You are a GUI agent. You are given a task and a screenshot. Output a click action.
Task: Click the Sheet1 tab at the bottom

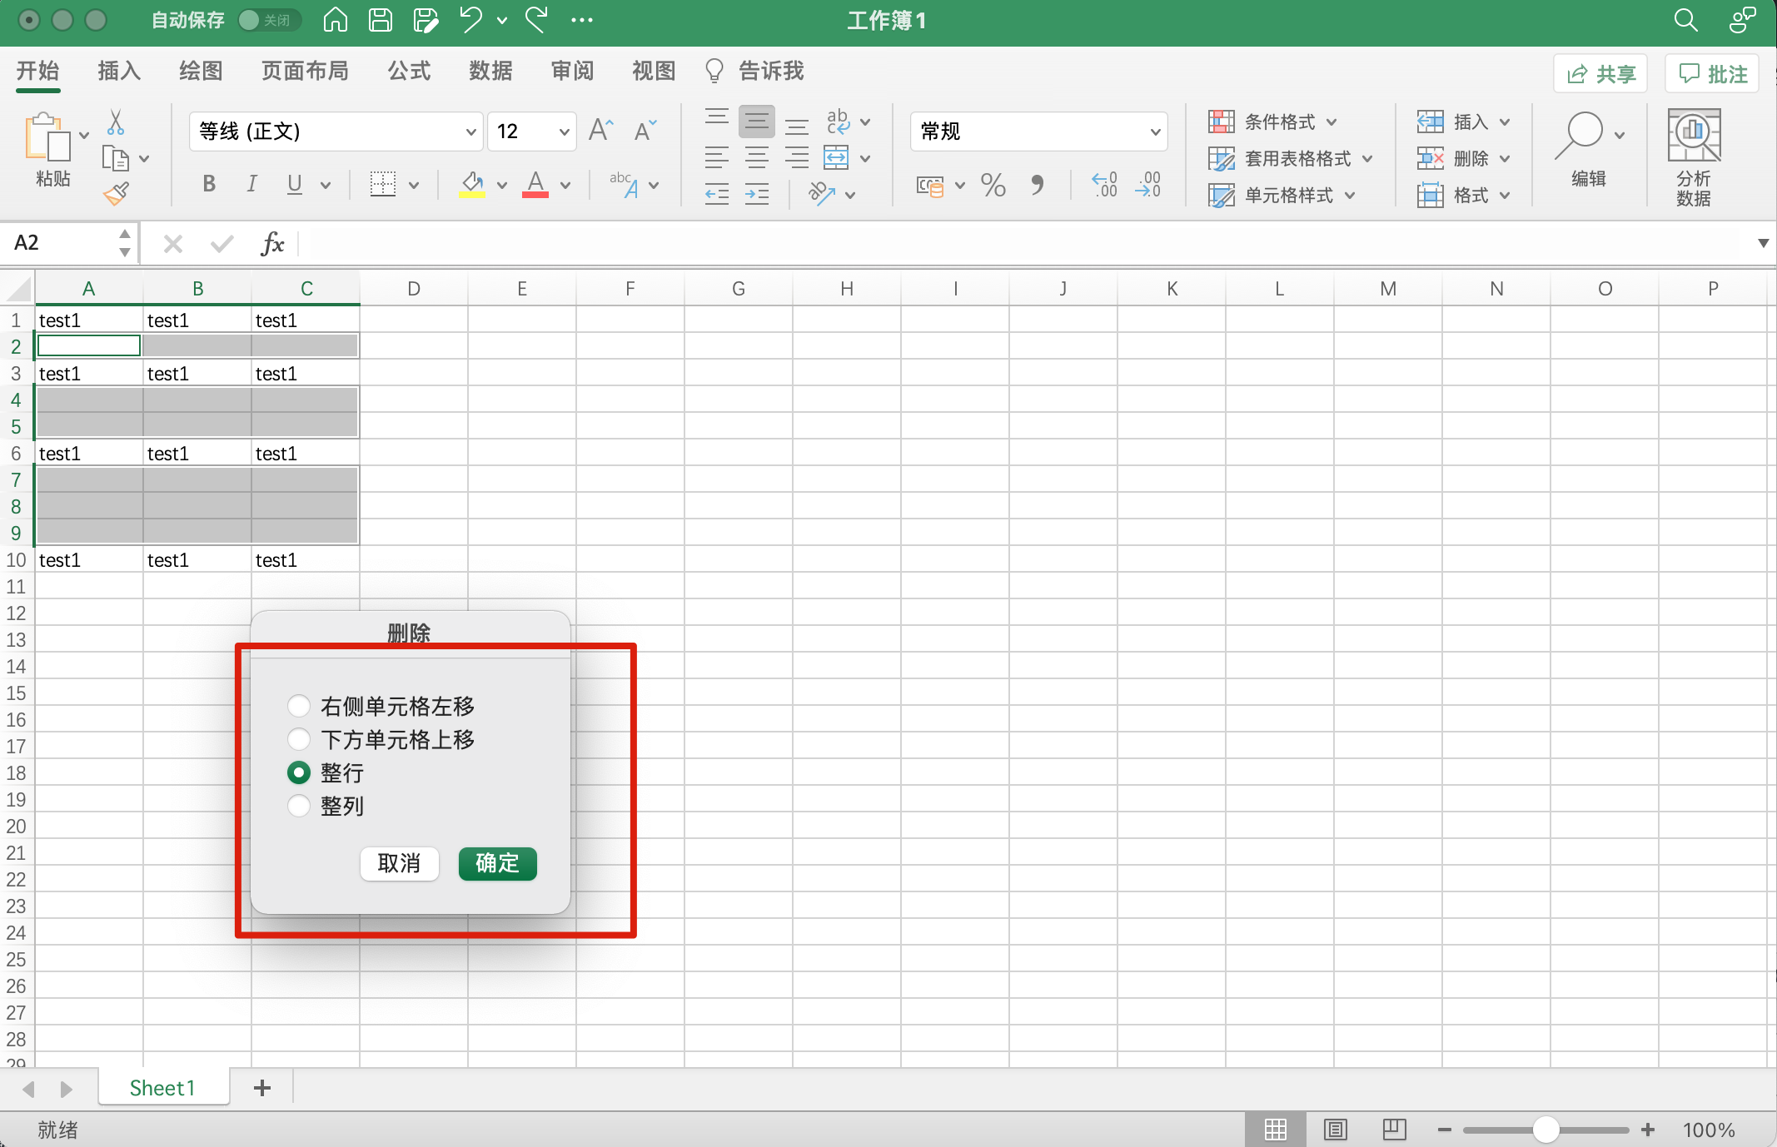point(163,1087)
